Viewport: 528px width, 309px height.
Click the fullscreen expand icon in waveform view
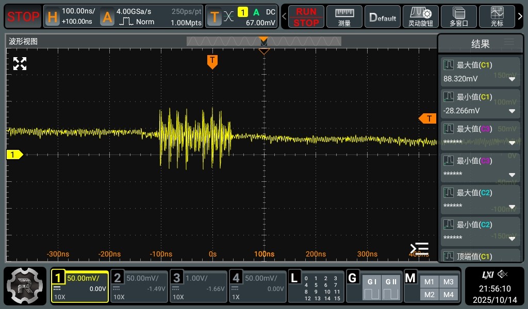(x=20, y=64)
